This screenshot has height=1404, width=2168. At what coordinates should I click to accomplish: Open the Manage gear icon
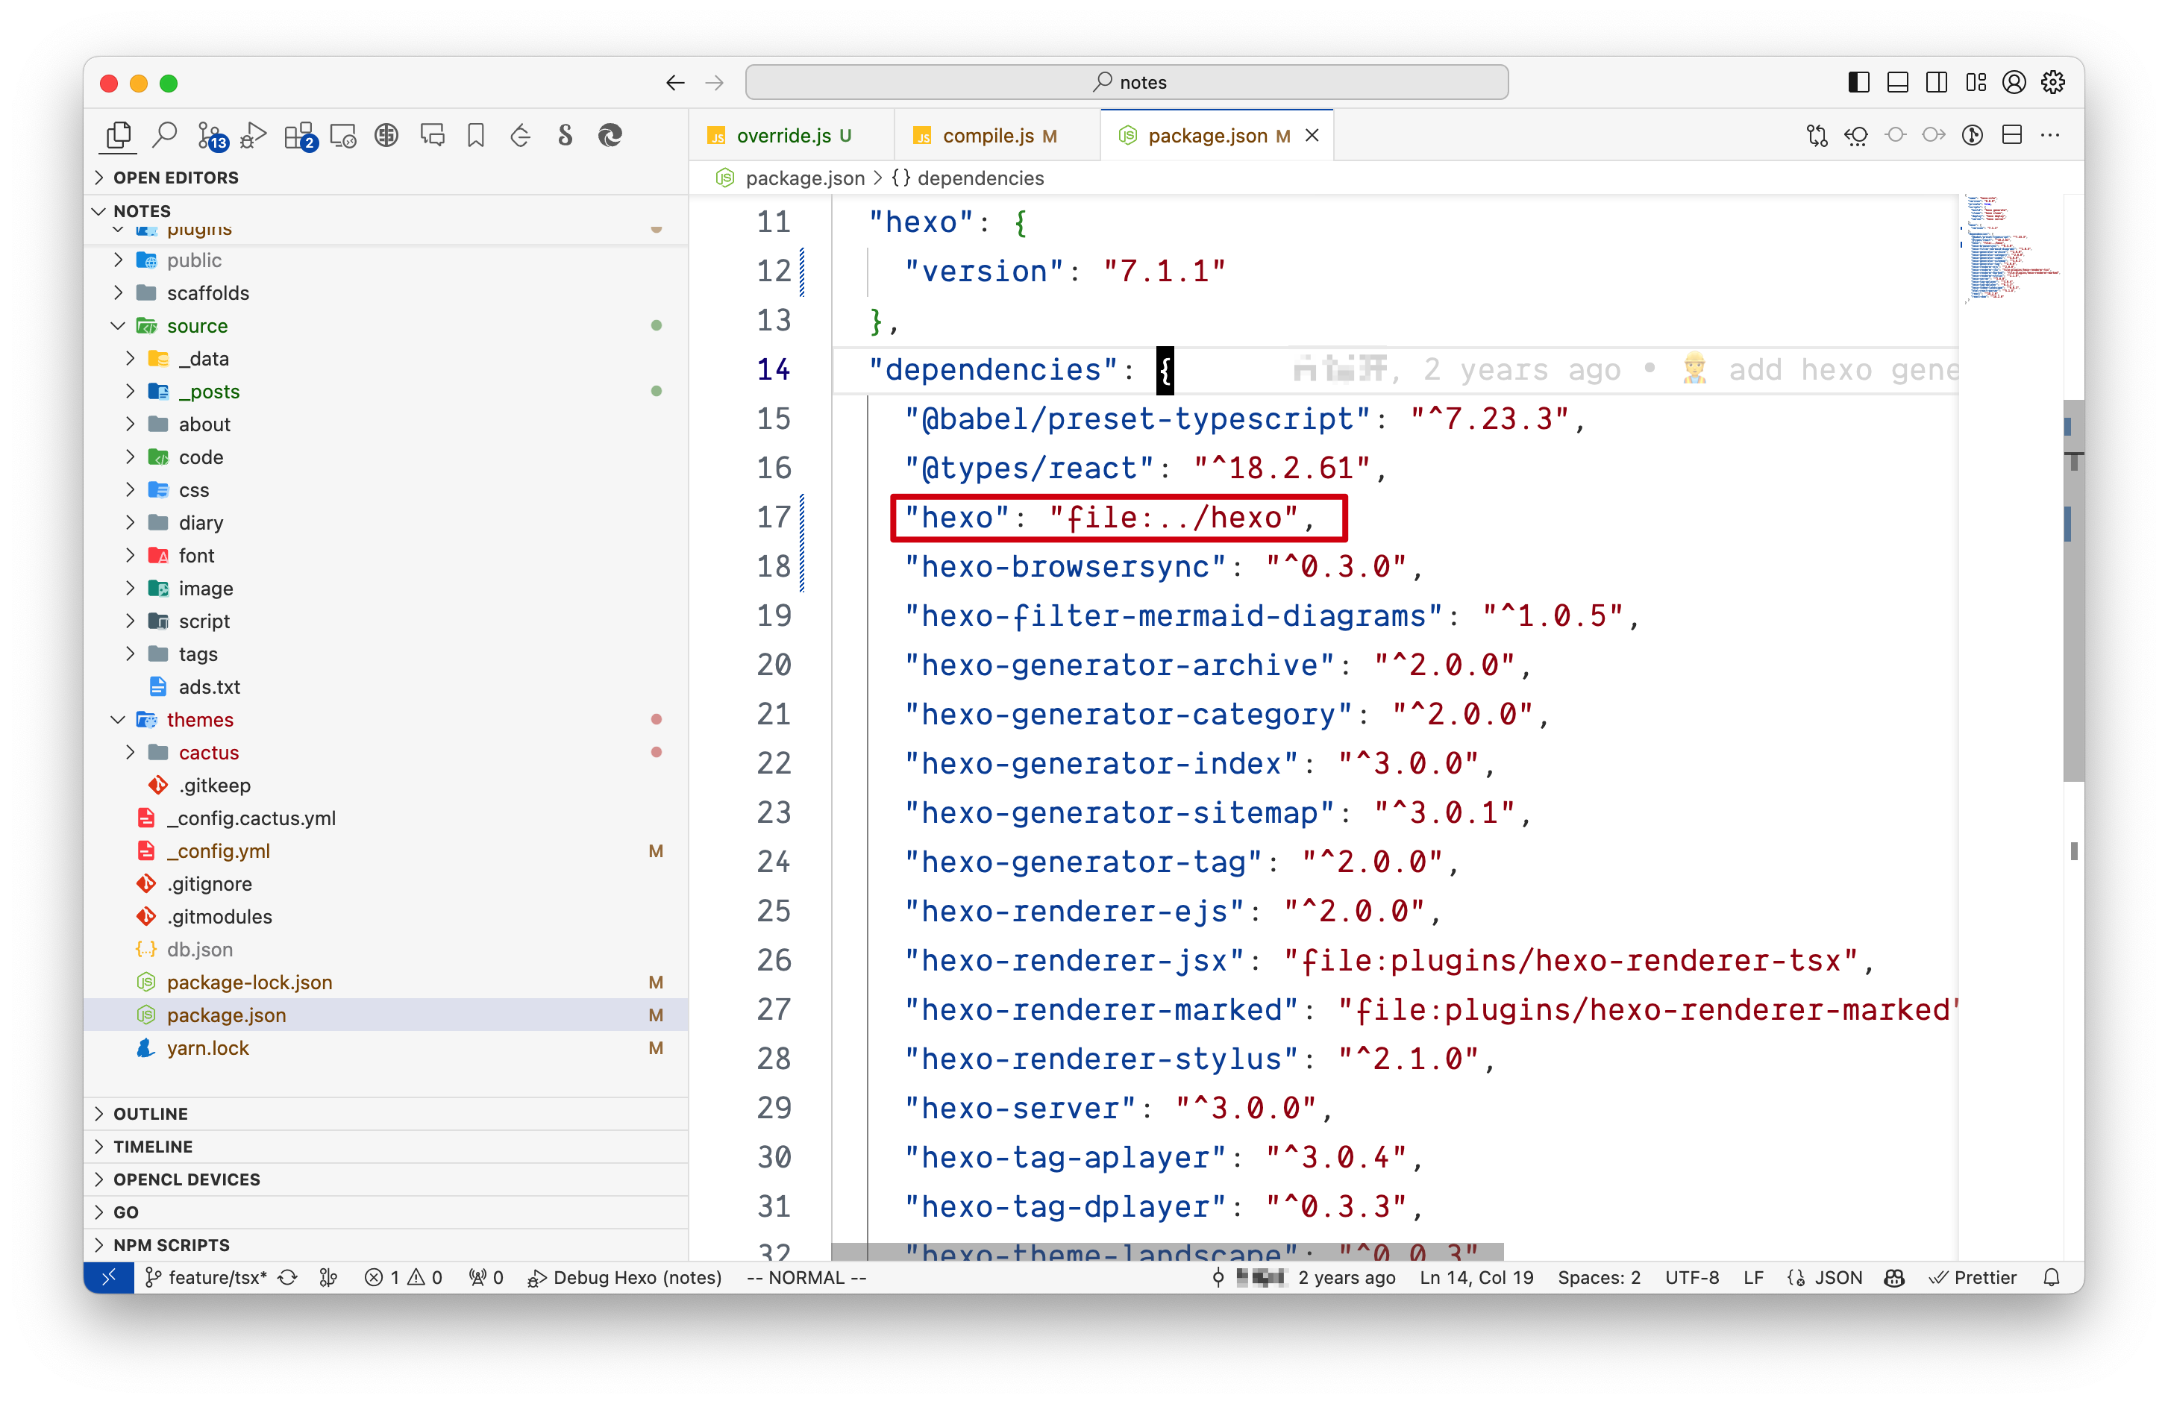(x=2052, y=82)
